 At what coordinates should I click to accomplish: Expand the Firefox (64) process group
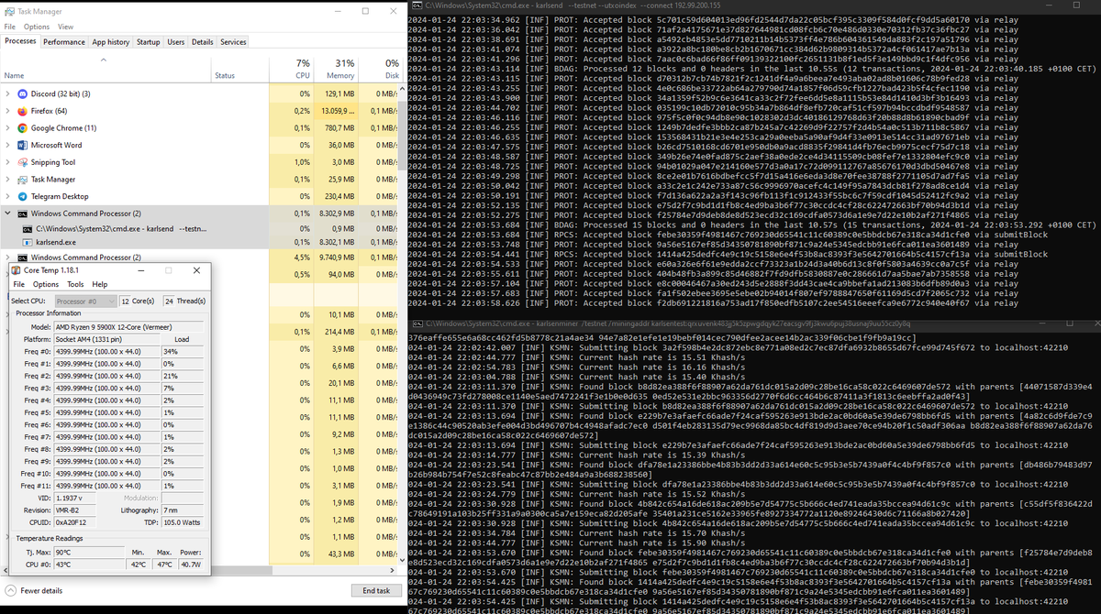[8, 111]
